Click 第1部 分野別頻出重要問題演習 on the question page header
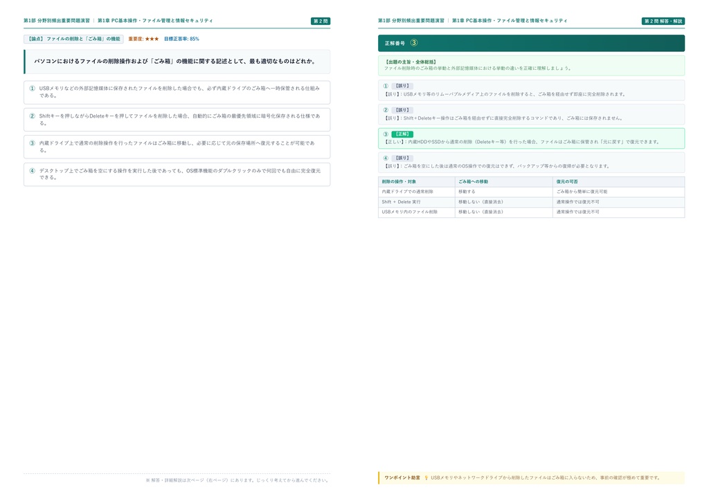Viewport: 709px width, 501px height. pyautogui.click(x=57, y=21)
